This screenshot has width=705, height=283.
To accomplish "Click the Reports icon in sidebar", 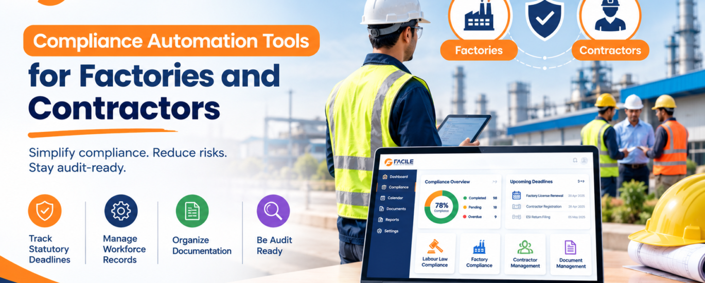I will pyautogui.click(x=380, y=220).
